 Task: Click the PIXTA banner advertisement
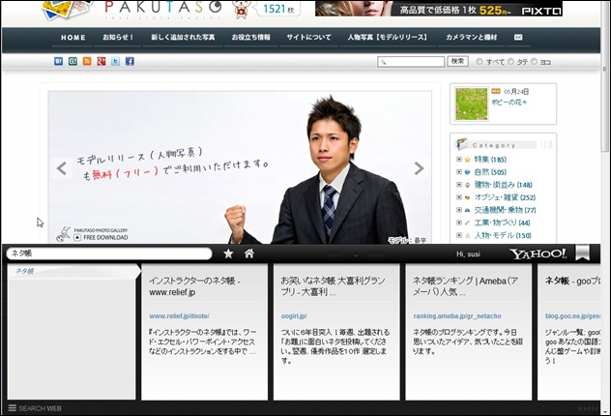coord(439,8)
